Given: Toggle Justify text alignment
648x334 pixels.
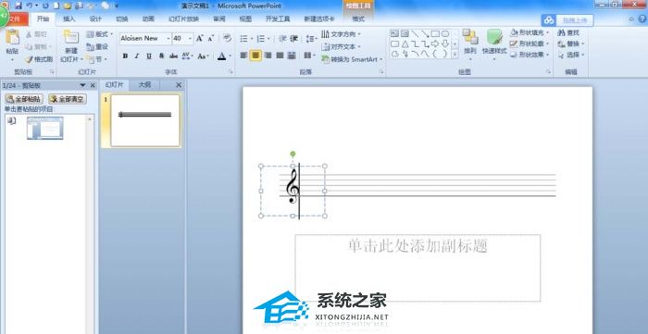Looking at the screenshot, I should [280, 56].
